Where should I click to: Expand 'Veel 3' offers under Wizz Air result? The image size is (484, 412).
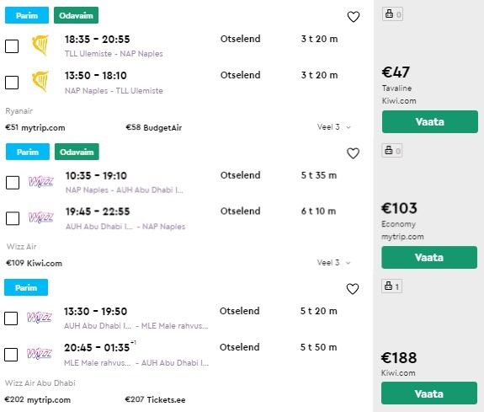coord(333,263)
